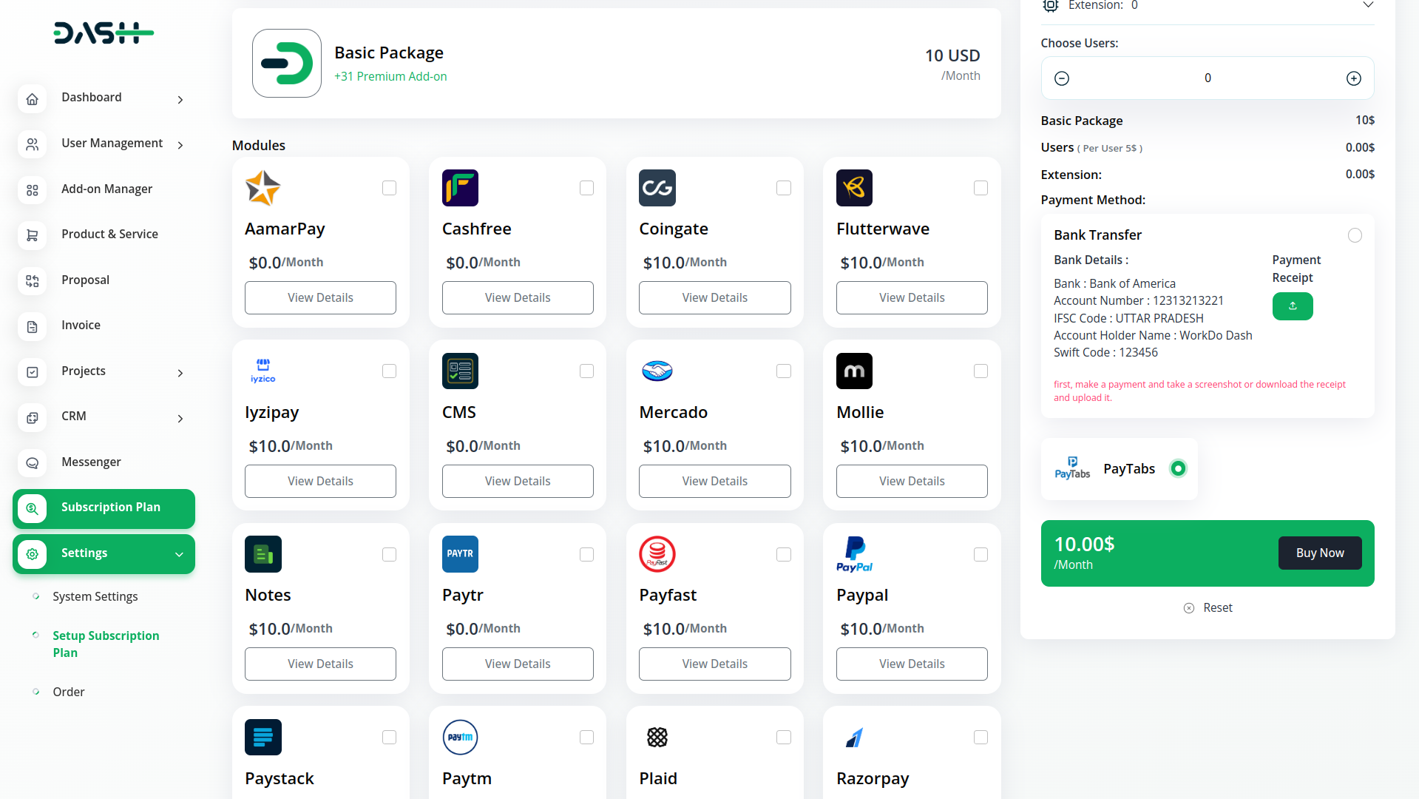Click the Settings gear icon
Screen dimensions: 1419x799
(x=33, y=554)
